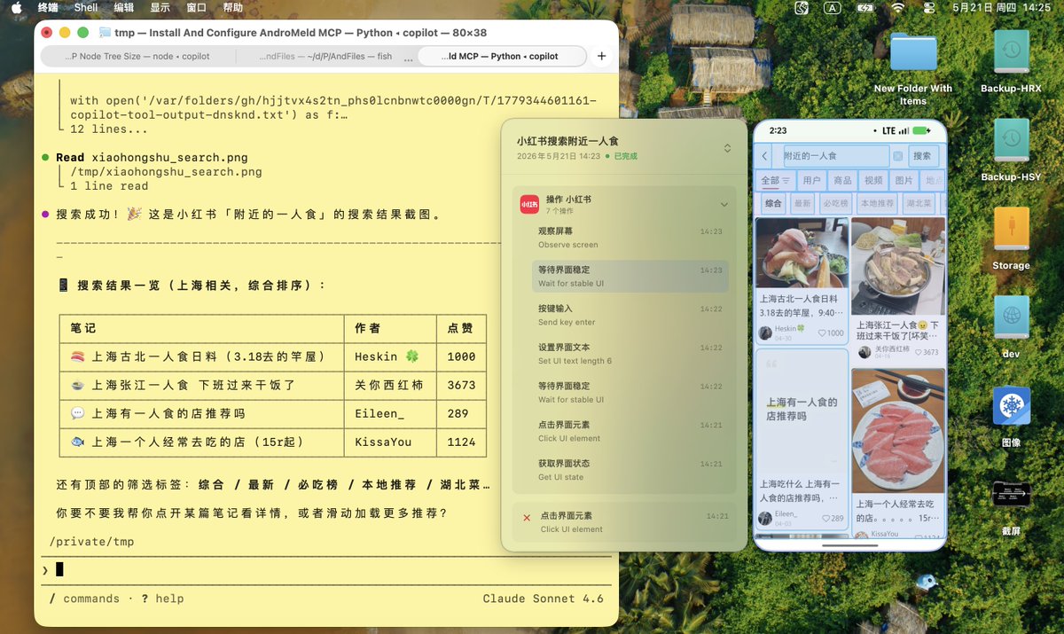Click the KissaYou cell in terminal table

[383, 442]
